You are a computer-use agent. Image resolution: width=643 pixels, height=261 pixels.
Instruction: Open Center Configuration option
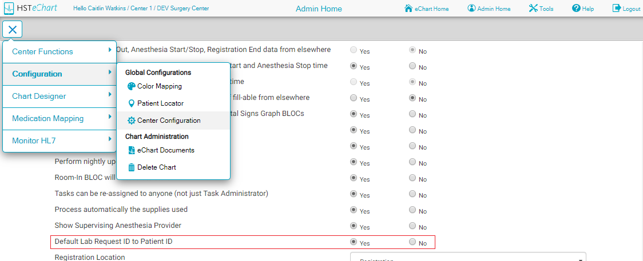(x=168, y=121)
